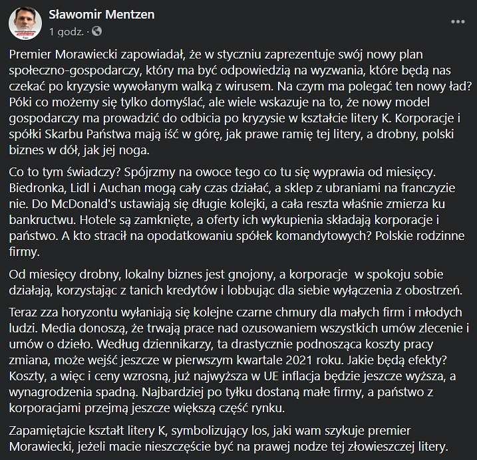The width and height of the screenshot is (477, 460).
Task: Open the three-dots post options menu
Action: [458, 22]
